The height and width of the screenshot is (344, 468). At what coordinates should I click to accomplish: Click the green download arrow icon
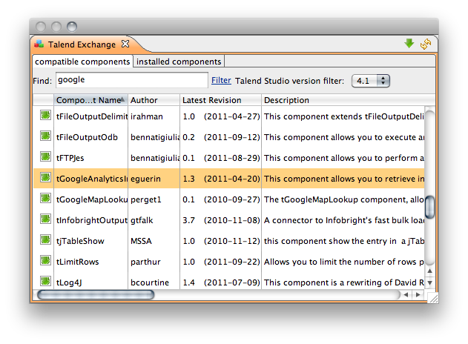(409, 44)
